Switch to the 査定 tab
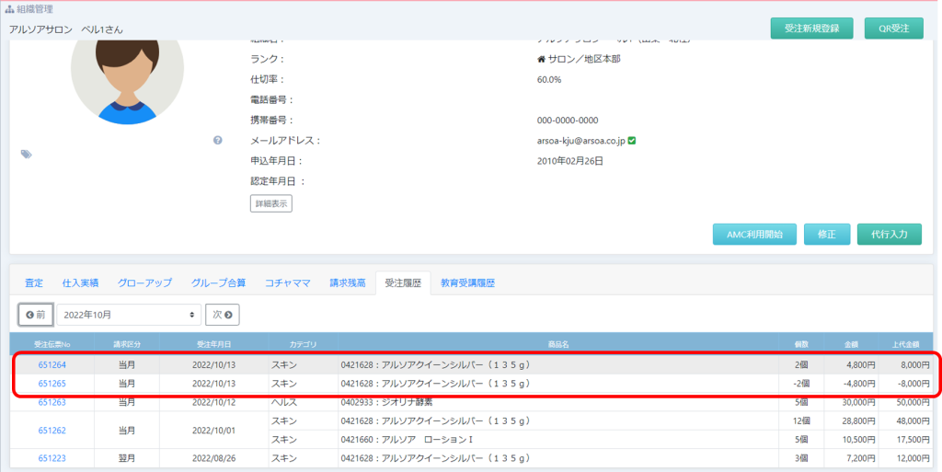This screenshot has width=942, height=472. pyautogui.click(x=34, y=283)
